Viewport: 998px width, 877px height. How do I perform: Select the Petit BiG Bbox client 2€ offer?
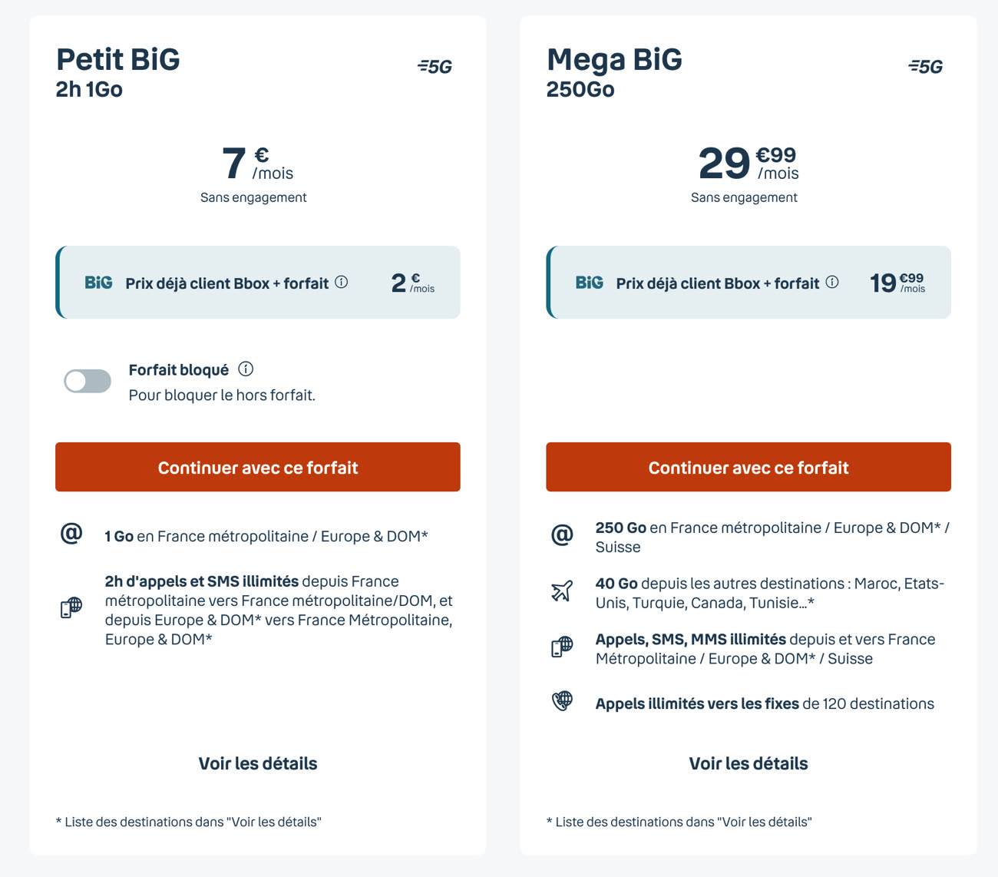click(x=258, y=283)
